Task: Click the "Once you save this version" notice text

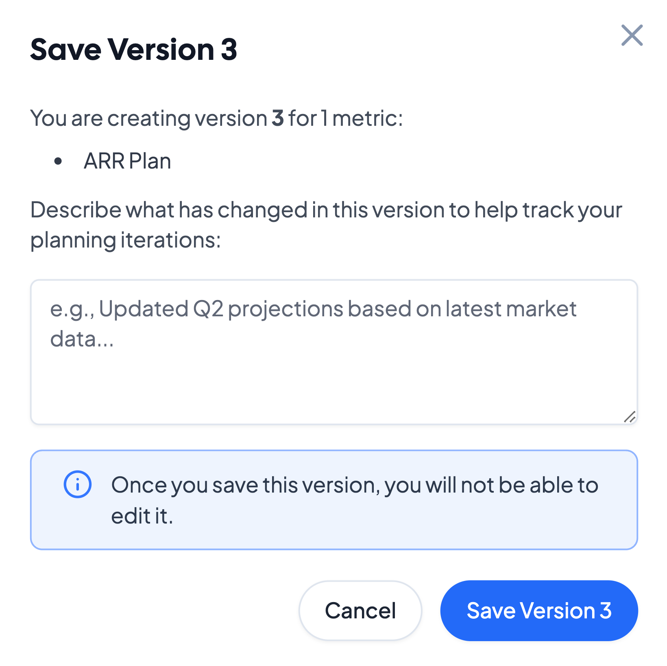Action: 354,485
